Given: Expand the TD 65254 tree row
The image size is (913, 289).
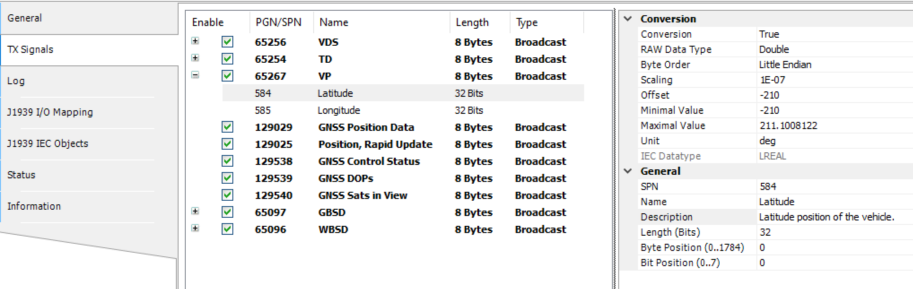Looking at the screenshot, I should (x=195, y=58).
